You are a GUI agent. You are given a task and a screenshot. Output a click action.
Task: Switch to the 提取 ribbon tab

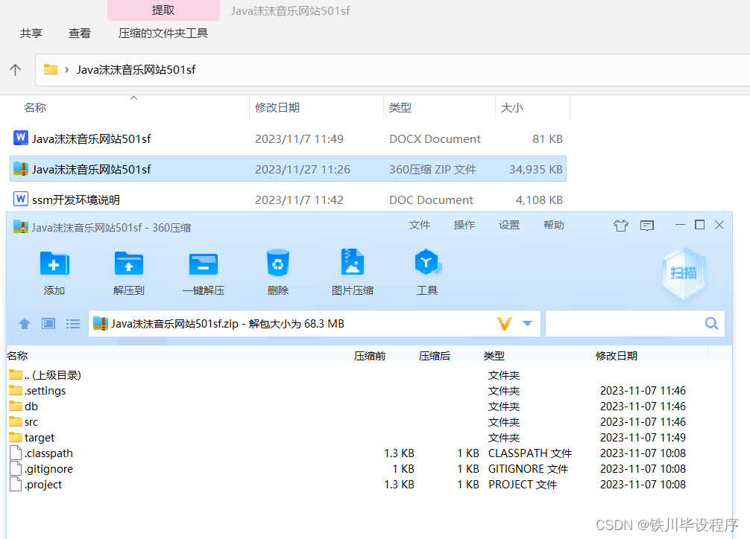pos(163,10)
